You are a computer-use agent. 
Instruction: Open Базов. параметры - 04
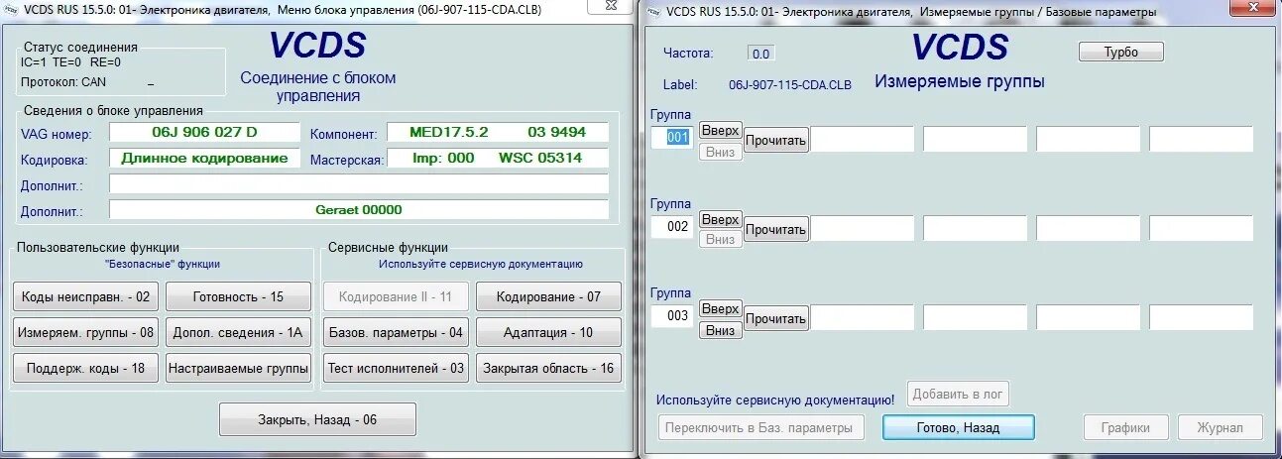coord(396,332)
